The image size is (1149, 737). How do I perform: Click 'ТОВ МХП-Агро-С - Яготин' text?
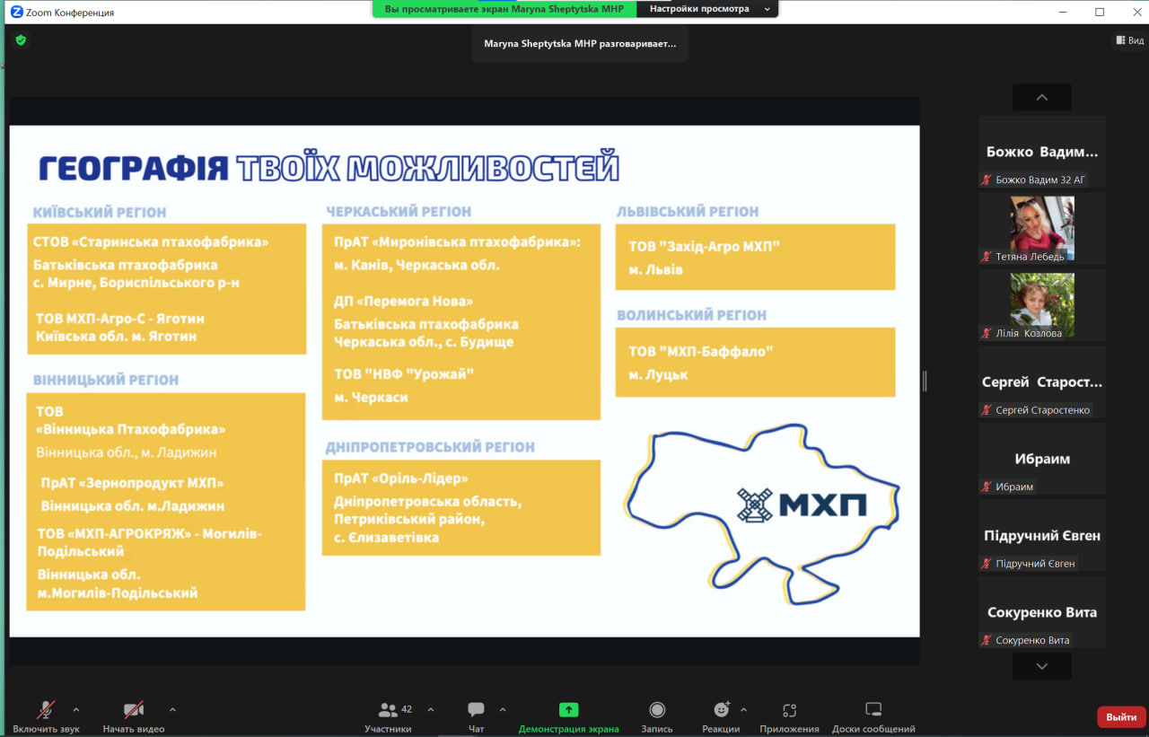pyautogui.click(x=120, y=318)
